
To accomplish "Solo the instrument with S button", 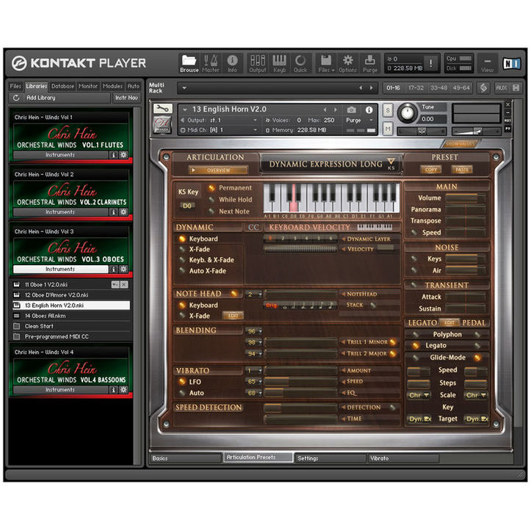I will [x=388, y=110].
